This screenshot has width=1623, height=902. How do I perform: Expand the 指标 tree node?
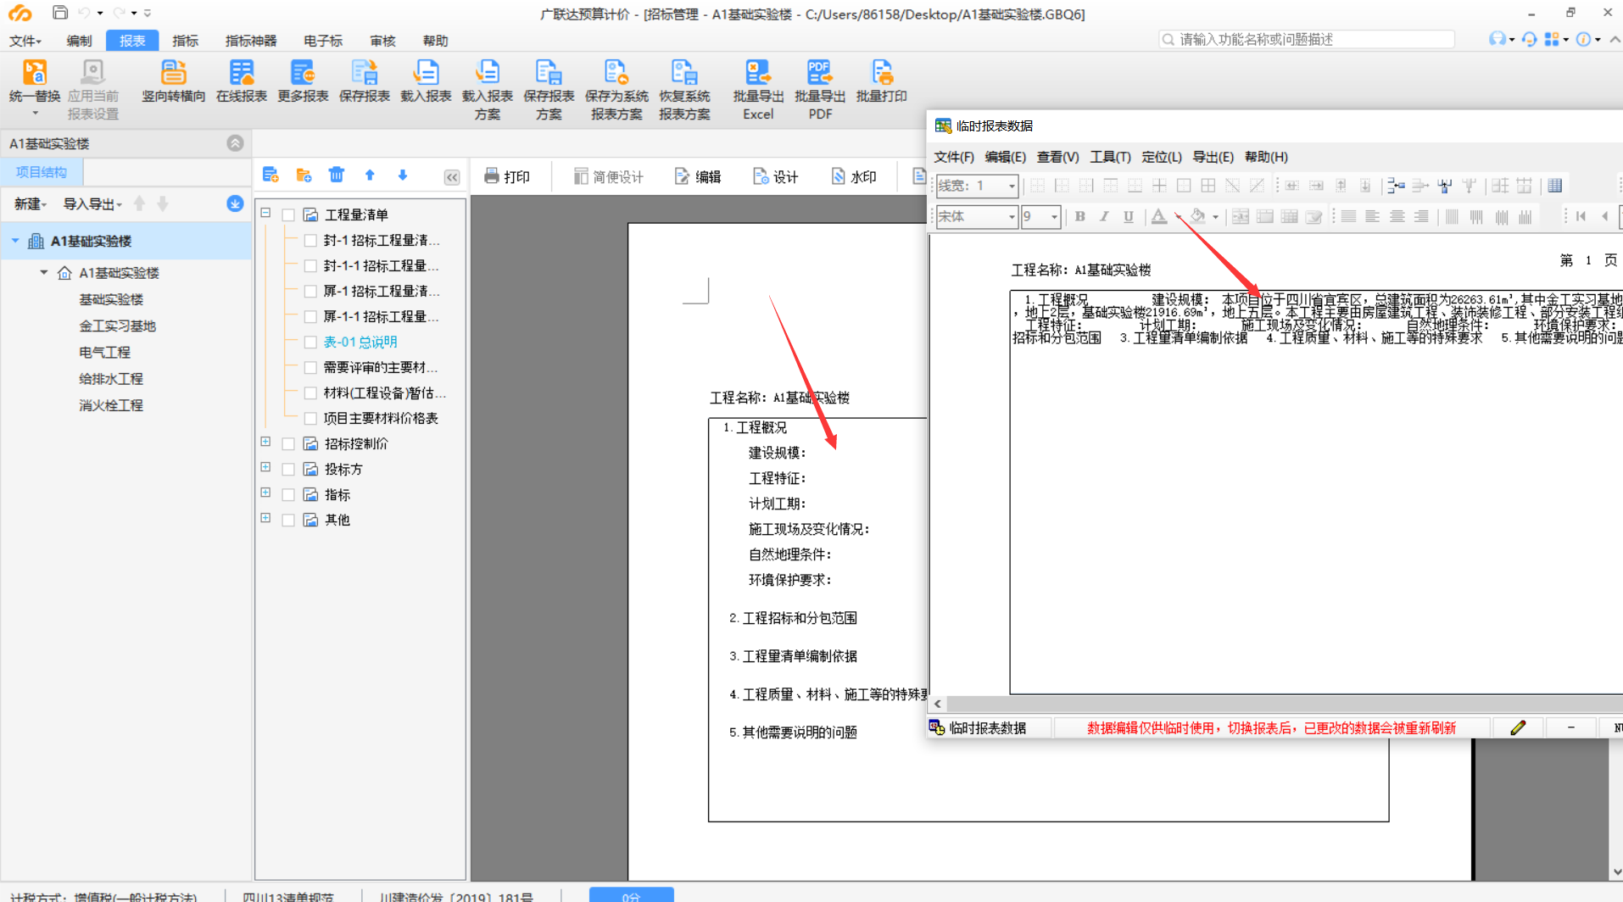(x=265, y=493)
